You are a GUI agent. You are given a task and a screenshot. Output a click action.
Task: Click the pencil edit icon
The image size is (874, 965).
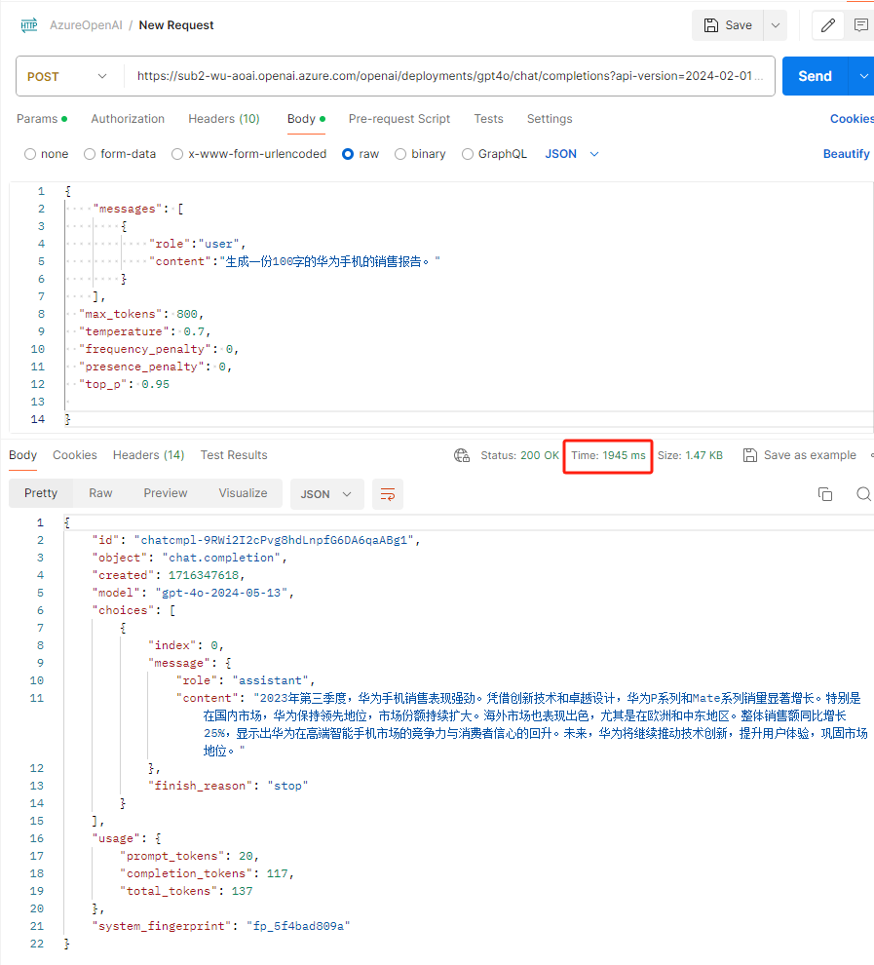click(828, 25)
